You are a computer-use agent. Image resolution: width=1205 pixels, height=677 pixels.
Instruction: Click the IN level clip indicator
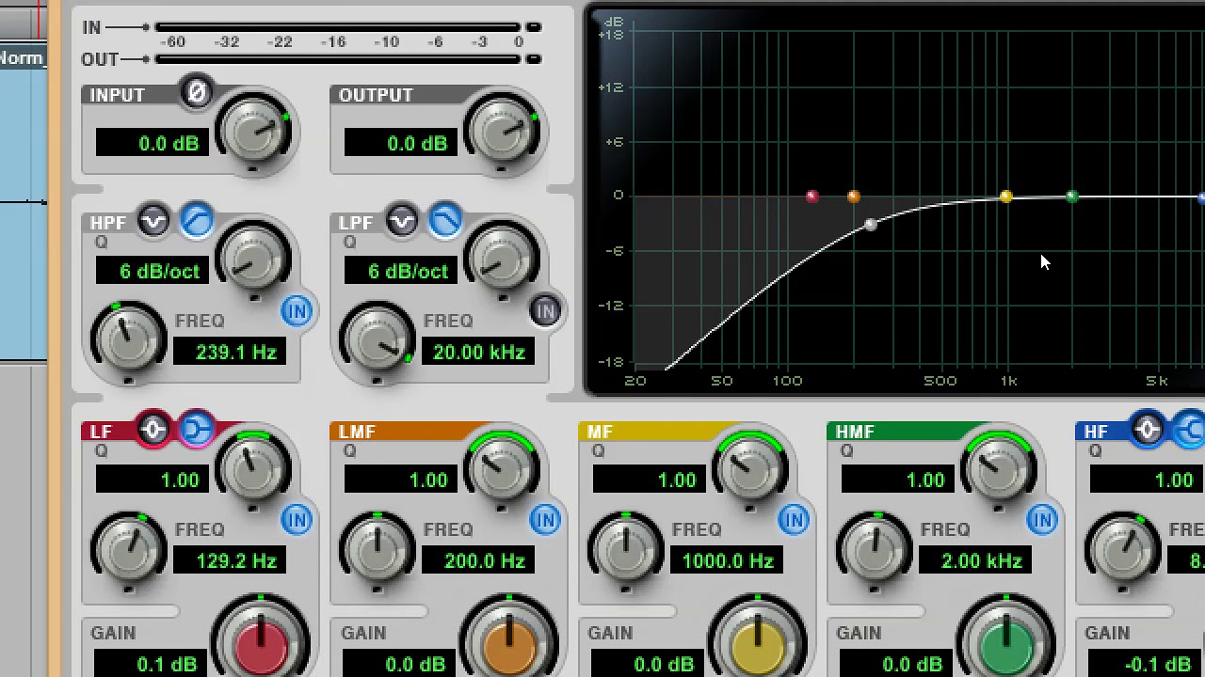pyautogui.click(x=534, y=27)
